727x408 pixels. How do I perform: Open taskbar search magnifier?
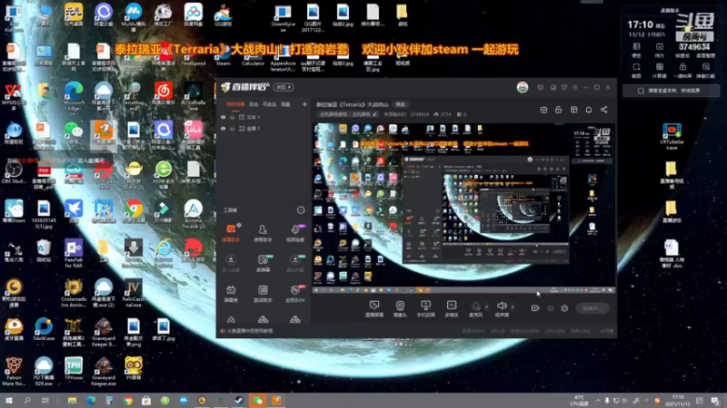pos(27,401)
